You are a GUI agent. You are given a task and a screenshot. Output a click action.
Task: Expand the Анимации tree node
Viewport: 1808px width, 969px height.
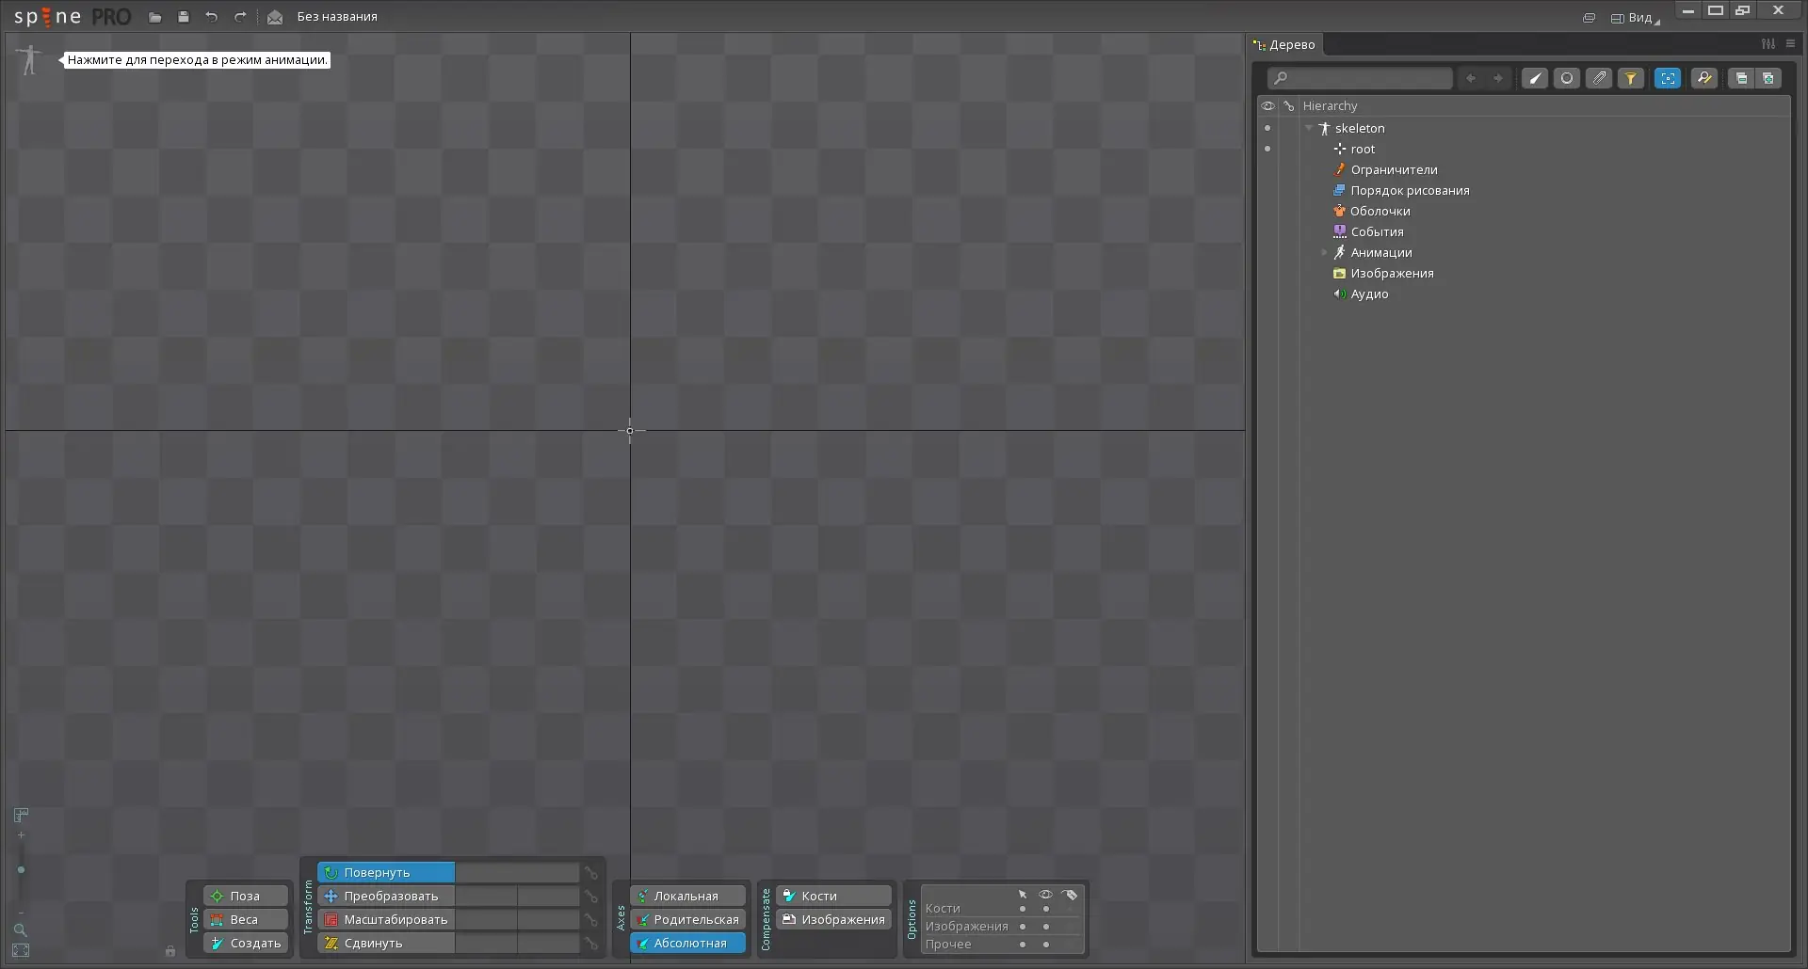pos(1324,252)
